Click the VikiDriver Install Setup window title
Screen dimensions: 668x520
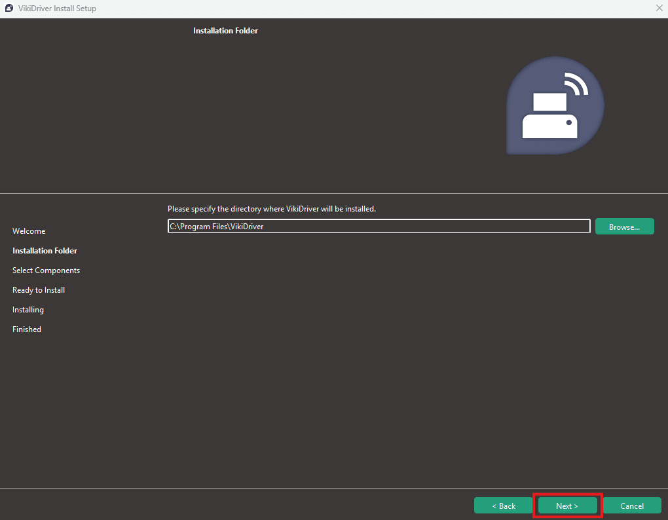coord(57,8)
